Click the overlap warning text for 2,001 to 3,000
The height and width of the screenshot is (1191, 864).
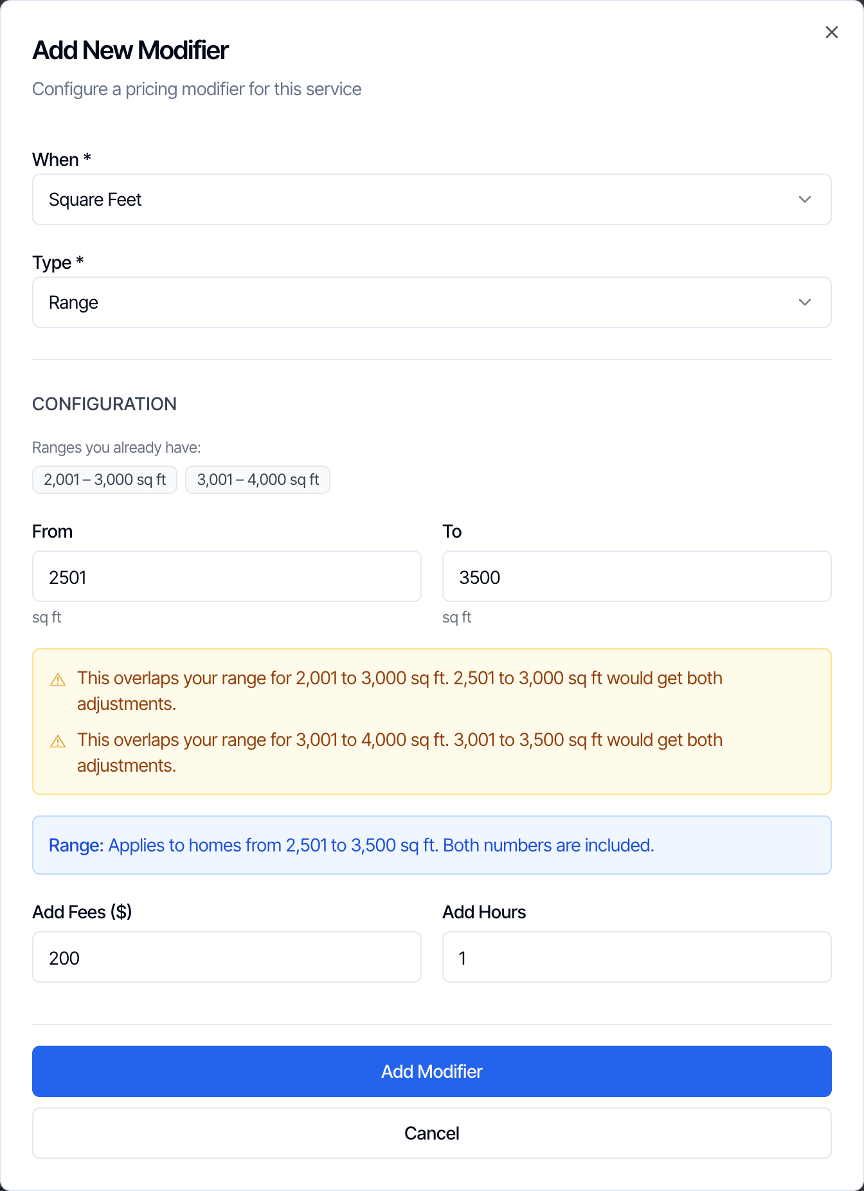(x=400, y=691)
